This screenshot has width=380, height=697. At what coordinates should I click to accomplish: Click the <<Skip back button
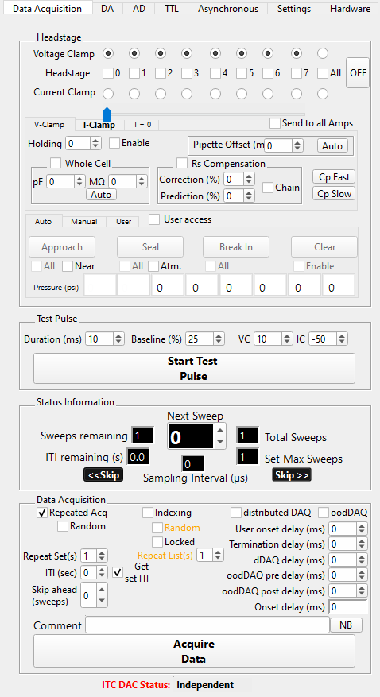tap(103, 474)
